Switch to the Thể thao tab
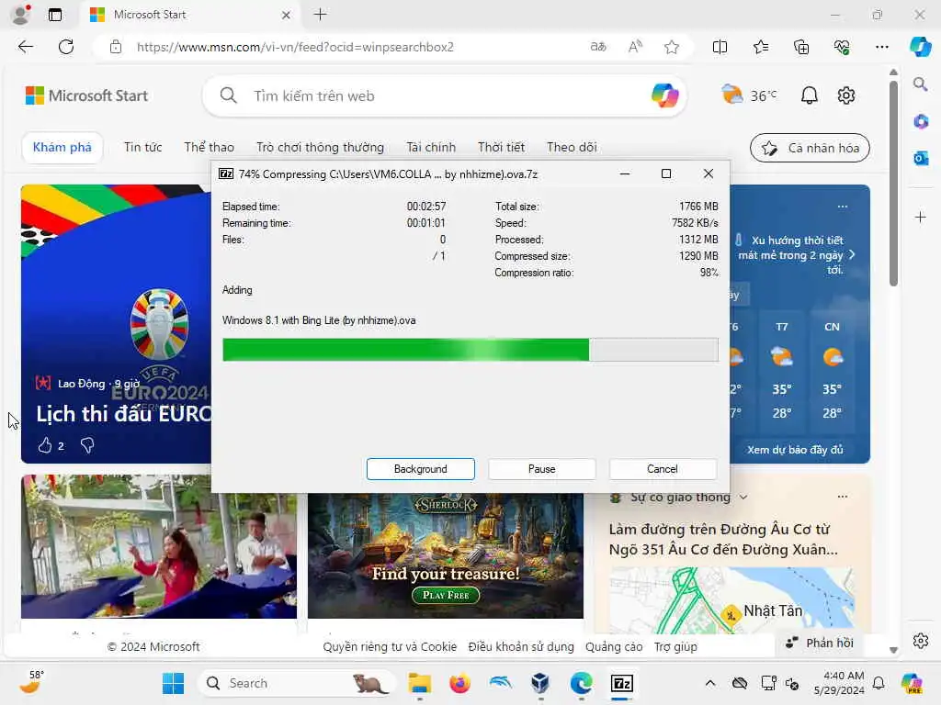The image size is (941, 705). 209,148
